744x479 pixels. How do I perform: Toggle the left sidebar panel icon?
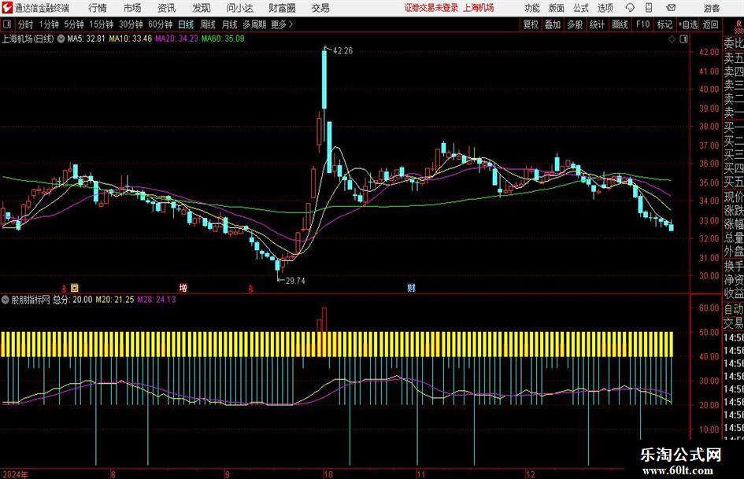click(x=7, y=24)
